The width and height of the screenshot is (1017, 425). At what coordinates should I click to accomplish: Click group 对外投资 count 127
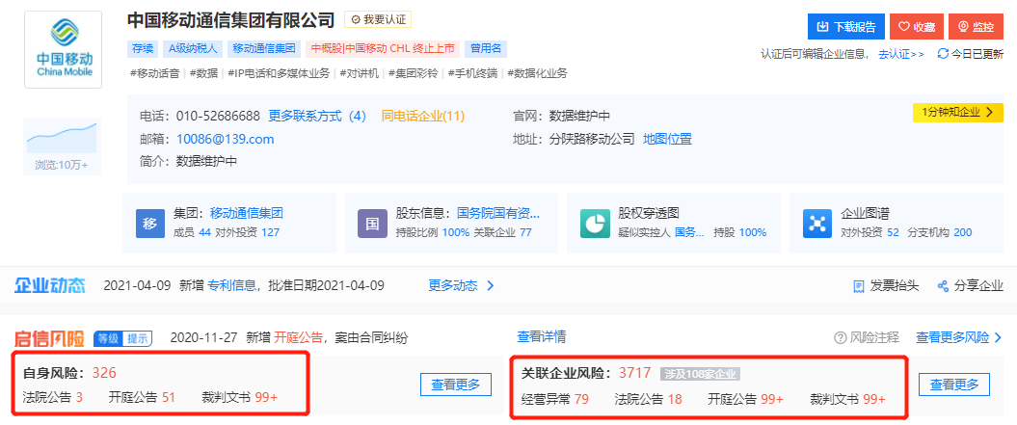coord(271,232)
